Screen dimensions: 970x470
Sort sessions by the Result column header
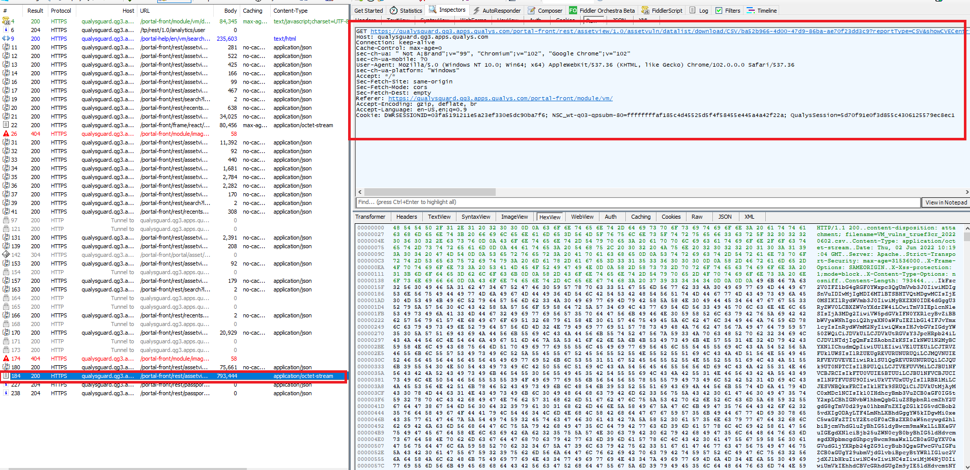pos(35,11)
